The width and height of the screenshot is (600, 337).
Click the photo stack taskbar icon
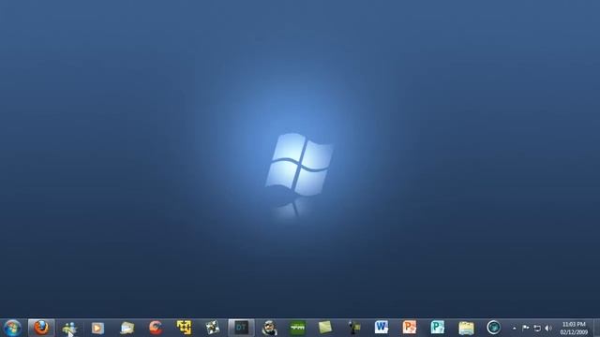[127, 328]
